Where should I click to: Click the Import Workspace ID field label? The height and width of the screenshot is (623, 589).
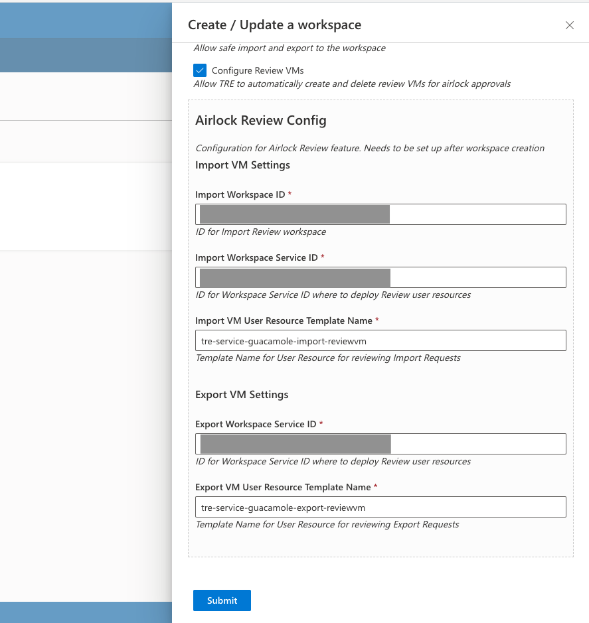click(x=240, y=194)
